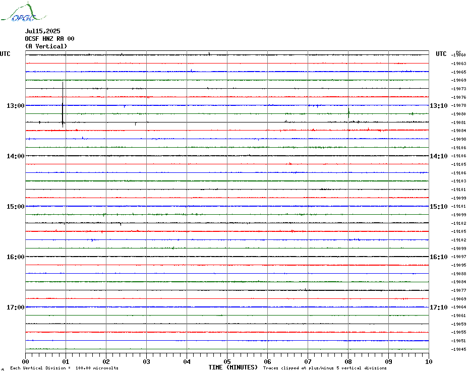
Task: Click the DC value '-19077'
Action: point(458,290)
